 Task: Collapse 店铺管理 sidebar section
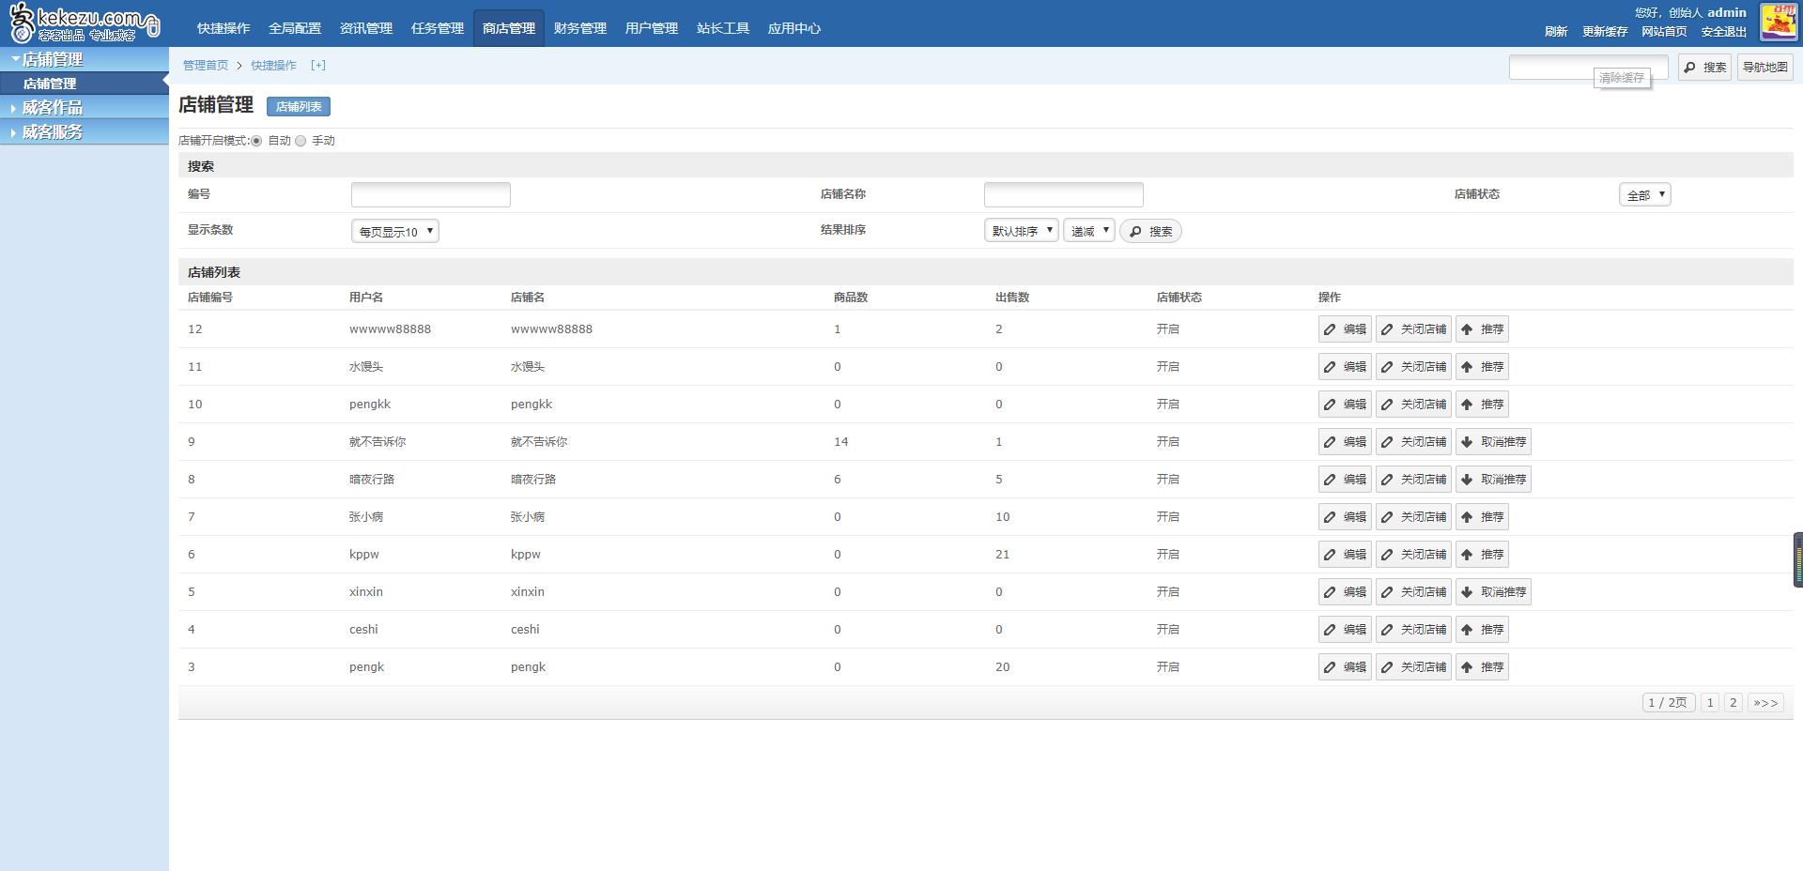pos(85,59)
